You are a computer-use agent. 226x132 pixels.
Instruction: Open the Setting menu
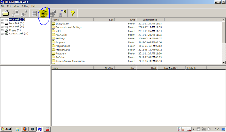25,6
